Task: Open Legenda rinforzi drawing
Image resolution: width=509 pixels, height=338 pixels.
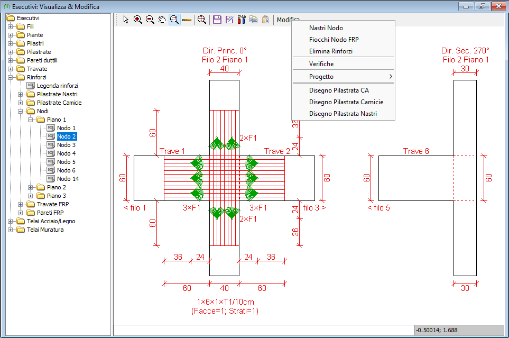Action: tap(57, 86)
